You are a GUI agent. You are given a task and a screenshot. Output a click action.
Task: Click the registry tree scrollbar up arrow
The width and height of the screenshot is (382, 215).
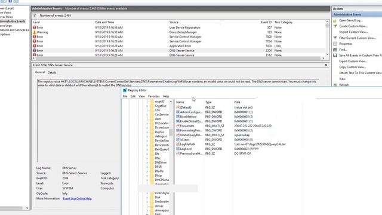pyautogui.click(x=171, y=102)
